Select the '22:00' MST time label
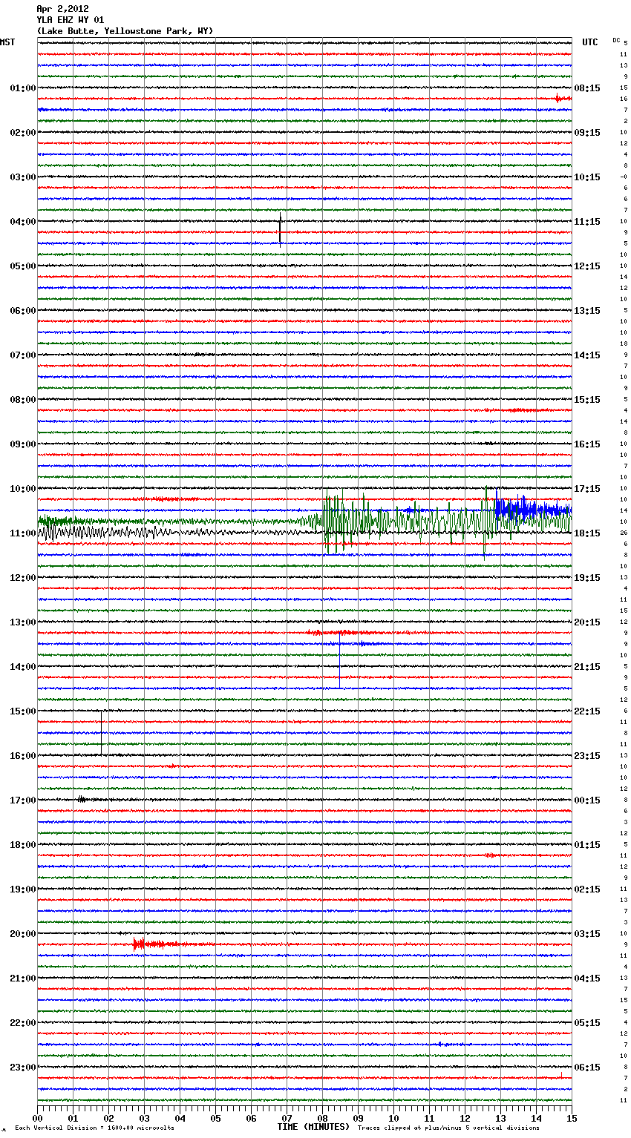The width and height of the screenshot is (631, 1138). coord(23,1023)
